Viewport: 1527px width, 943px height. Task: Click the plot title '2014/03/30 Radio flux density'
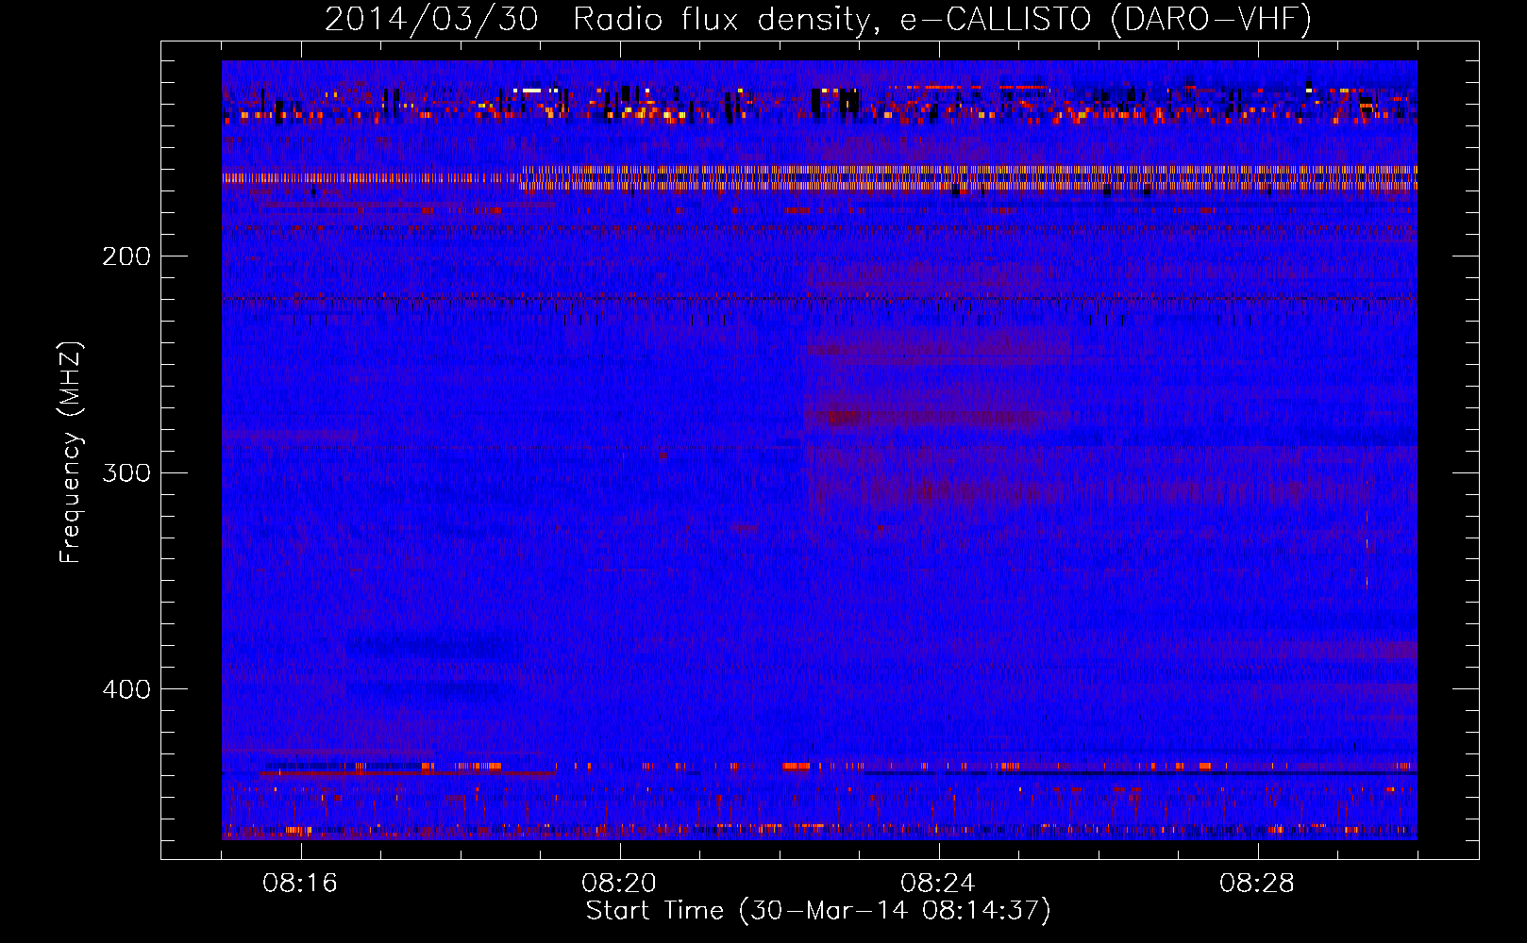click(818, 19)
